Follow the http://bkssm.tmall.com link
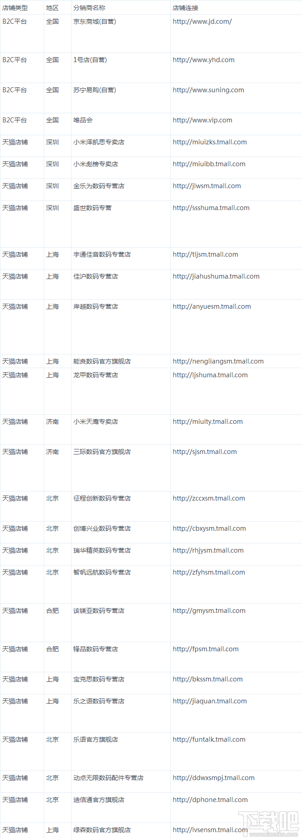The height and width of the screenshot is (839, 302). pos(208,679)
